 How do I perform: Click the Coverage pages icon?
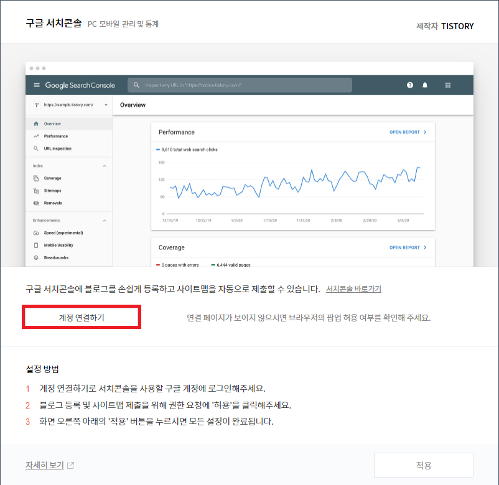(x=36, y=178)
